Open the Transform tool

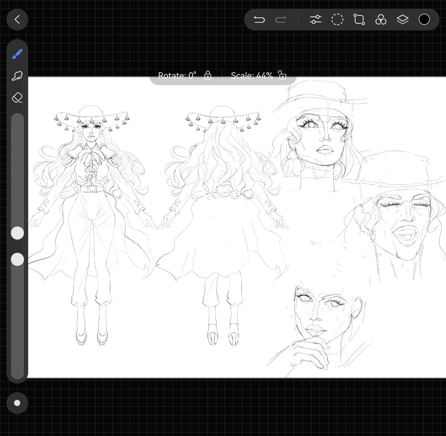point(359,20)
